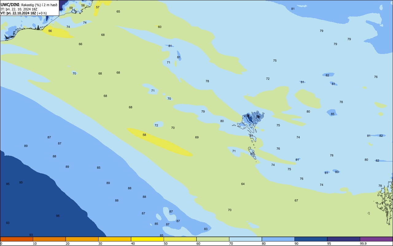Select the '0' legend tick label
This screenshot has width=393, height=246.
(x=1, y=244)
